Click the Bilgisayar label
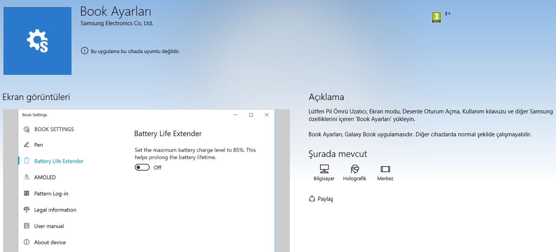This screenshot has height=252, width=556. (x=324, y=179)
